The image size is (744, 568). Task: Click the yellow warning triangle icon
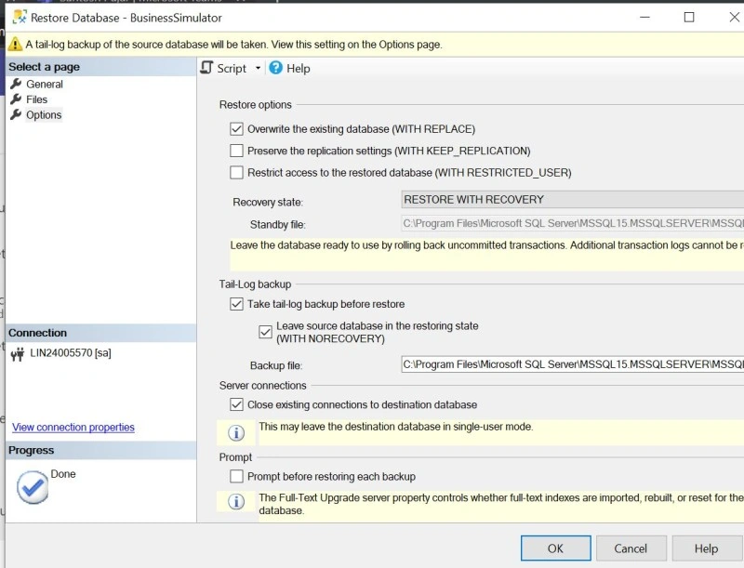tap(15, 44)
